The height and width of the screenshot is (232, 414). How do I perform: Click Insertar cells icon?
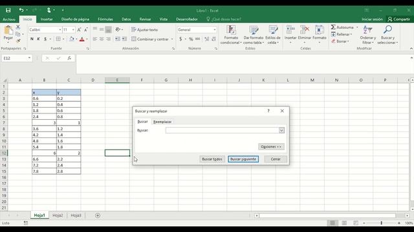(x=290, y=30)
